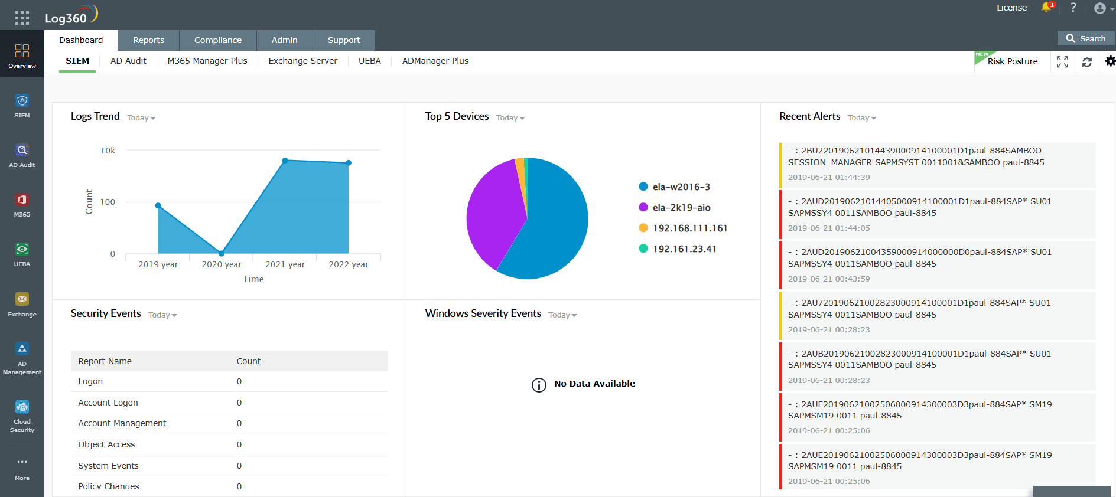Open the help question mark icon
The height and width of the screenshot is (497, 1116).
1073,8
